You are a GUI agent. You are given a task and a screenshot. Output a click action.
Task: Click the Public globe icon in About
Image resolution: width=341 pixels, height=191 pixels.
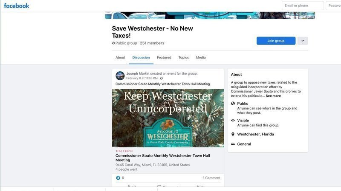233,104
